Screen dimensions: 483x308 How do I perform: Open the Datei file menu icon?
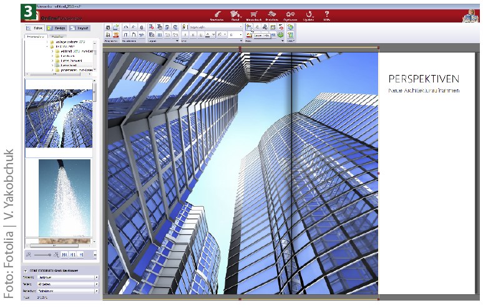(x=235, y=16)
